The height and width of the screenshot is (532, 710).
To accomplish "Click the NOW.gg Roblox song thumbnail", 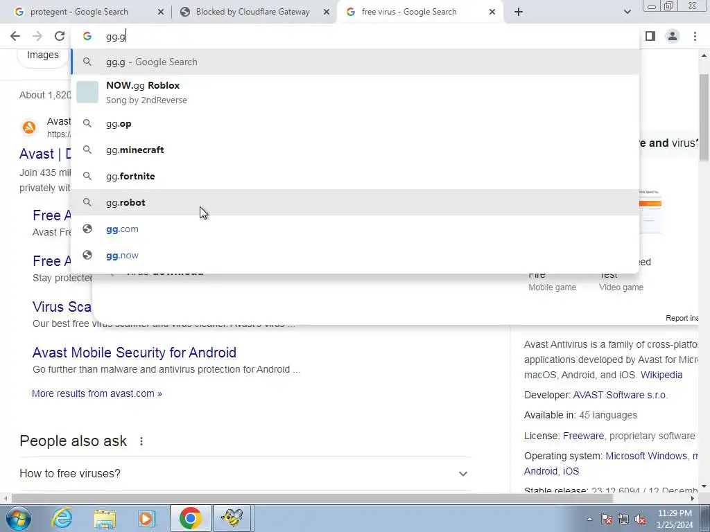I will click(x=87, y=92).
